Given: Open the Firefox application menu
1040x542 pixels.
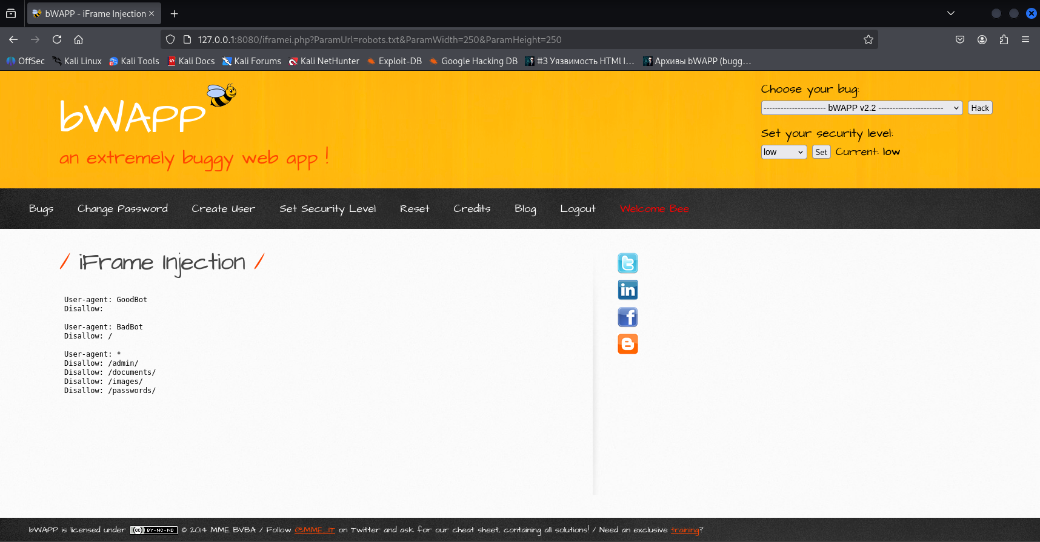Looking at the screenshot, I should coord(1025,39).
